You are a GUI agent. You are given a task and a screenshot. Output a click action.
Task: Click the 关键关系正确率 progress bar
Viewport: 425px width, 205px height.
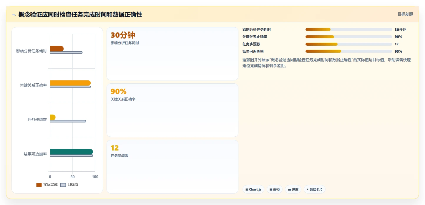349,37
